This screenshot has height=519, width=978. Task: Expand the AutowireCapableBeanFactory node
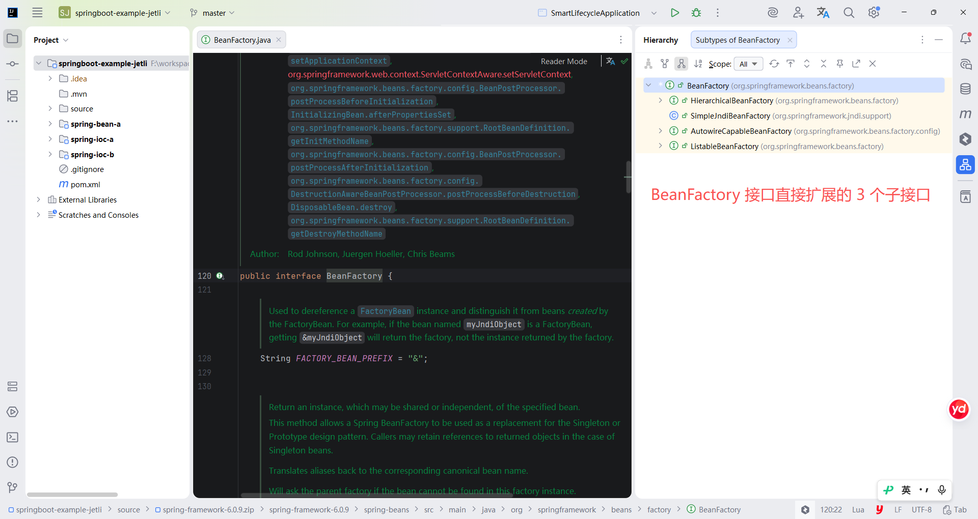tap(661, 131)
